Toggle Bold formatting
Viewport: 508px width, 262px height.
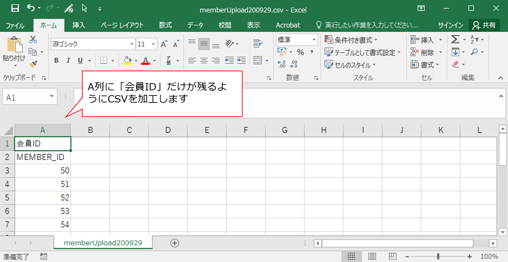tap(56, 61)
